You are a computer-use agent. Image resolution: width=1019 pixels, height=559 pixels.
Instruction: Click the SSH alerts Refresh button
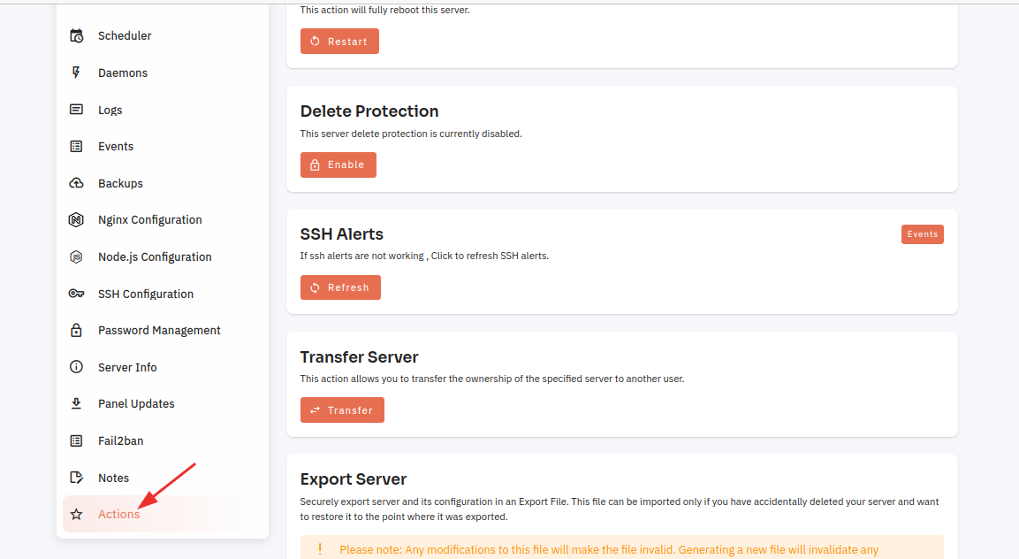[x=340, y=287]
